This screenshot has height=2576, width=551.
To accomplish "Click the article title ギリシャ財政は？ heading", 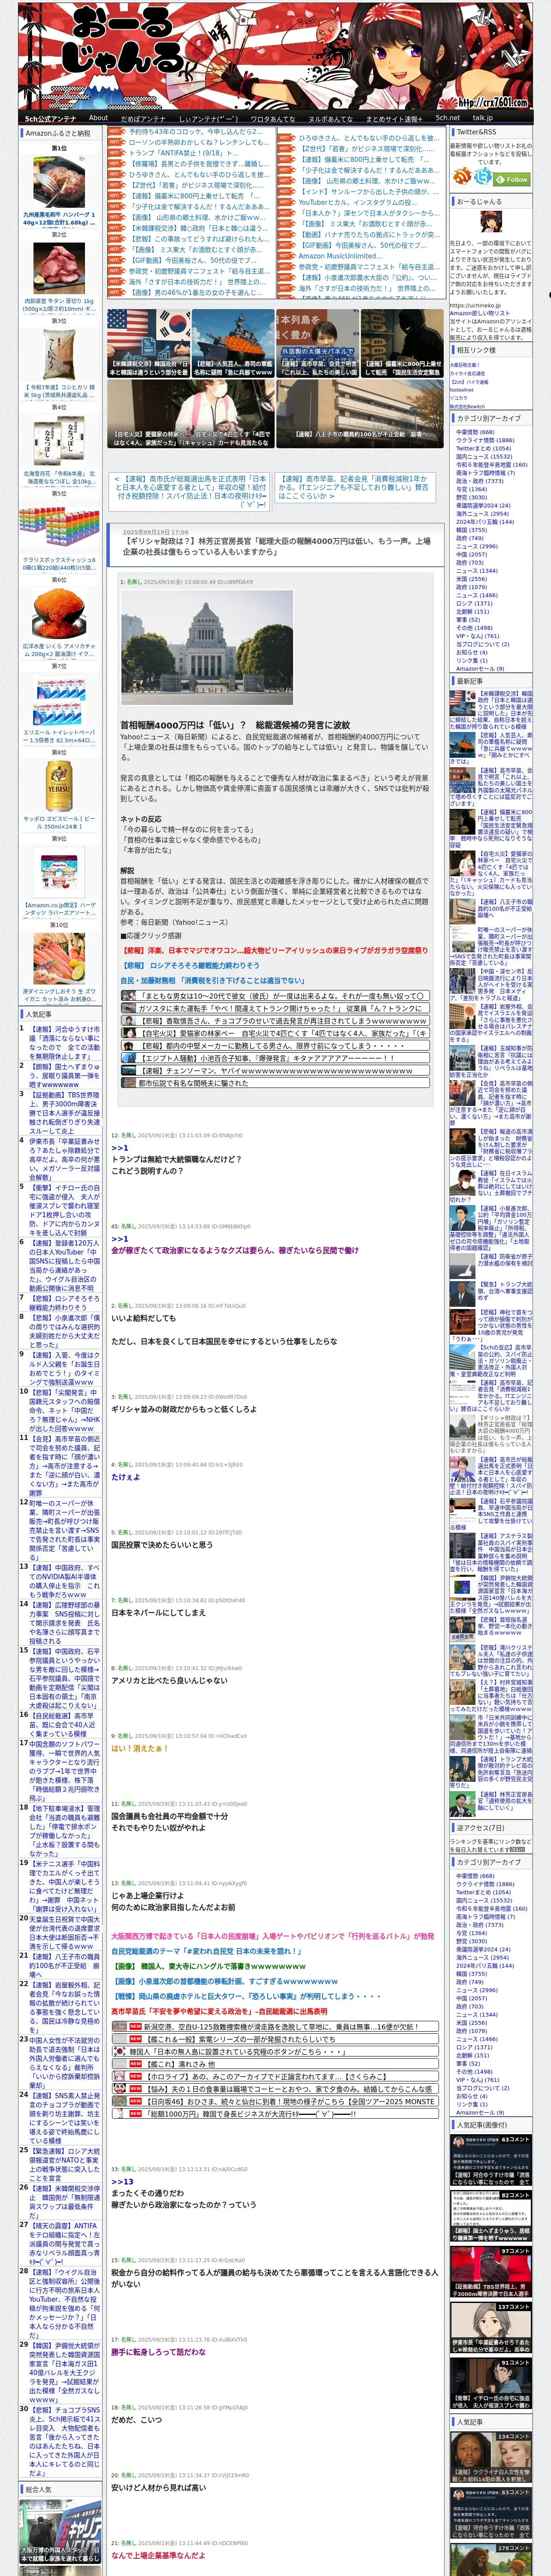I will pyautogui.click(x=277, y=546).
